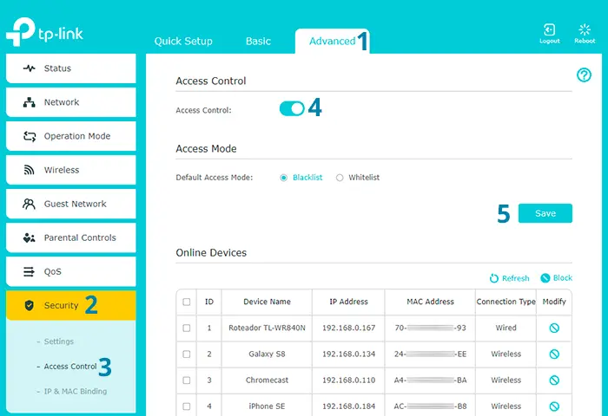Click IP address 192.168.0.134
Viewport: 608px width, 416px height.
(x=348, y=354)
